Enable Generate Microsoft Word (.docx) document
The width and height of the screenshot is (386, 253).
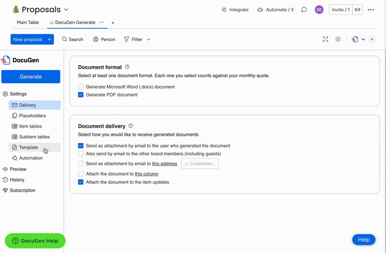[x=81, y=87]
